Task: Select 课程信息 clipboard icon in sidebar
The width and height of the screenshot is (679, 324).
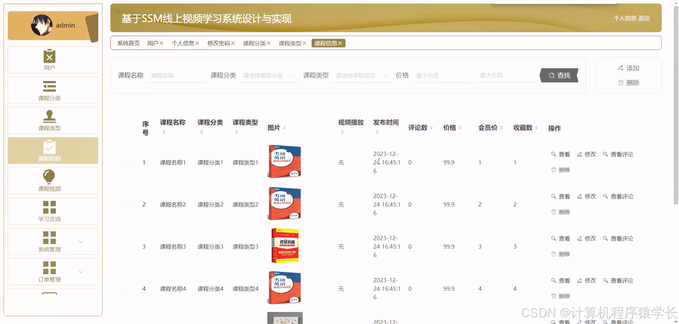Action: point(50,147)
